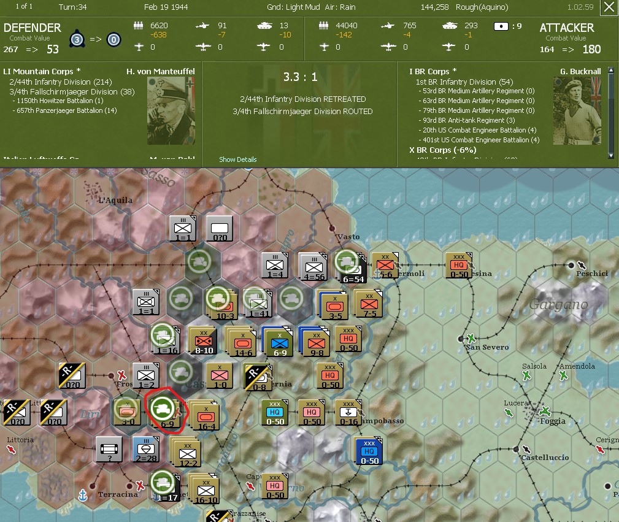Screen dimensions: 619x522
Task: Click the Show Details link
Action: point(237,159)
